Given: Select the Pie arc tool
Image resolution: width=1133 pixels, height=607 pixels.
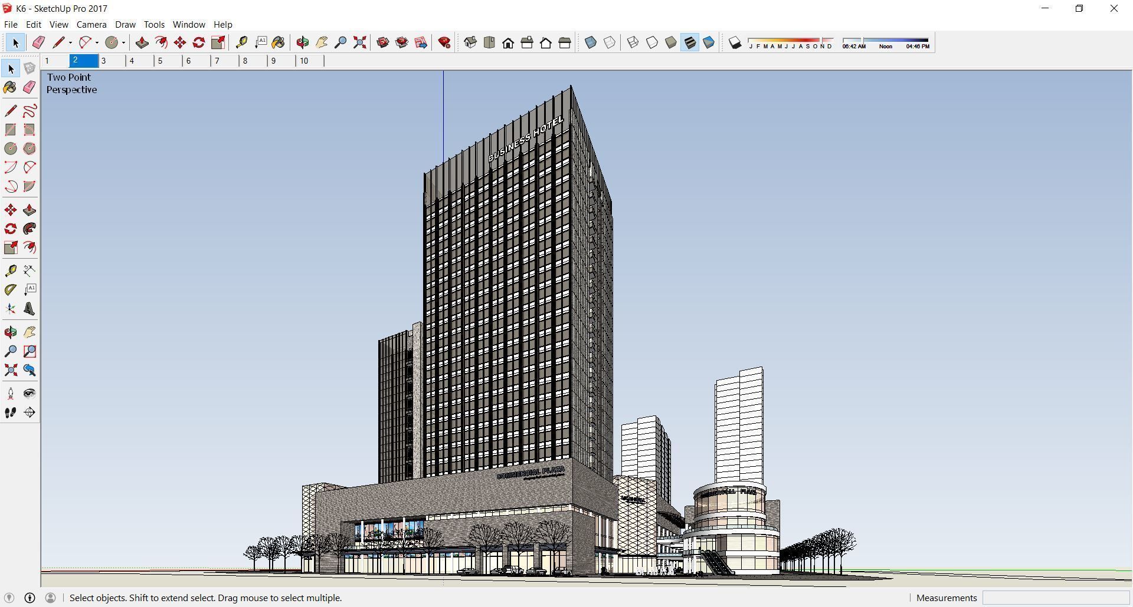Looking at the screenshot, I should (30, 186).
